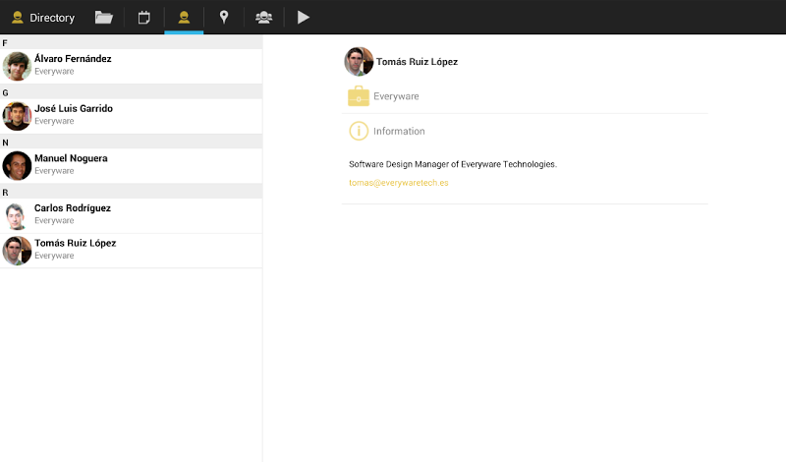
Task: Click the tomas@everywaretech.es email link
Action: click(398, 183)
